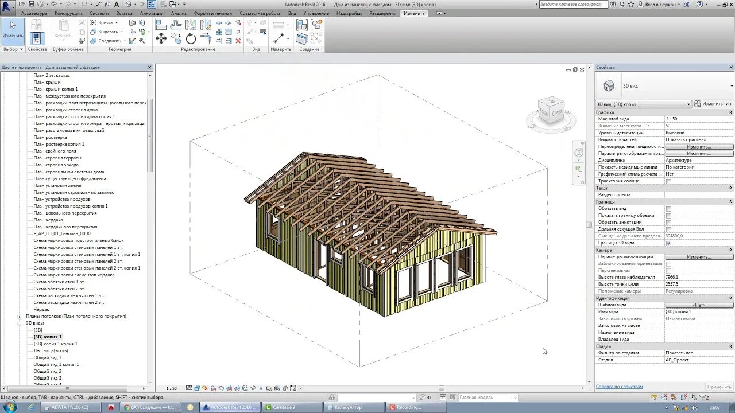Viewport: 735px width, 413px height.
Task: Activate the Copy tool in Редактирование
Action: 176,38
